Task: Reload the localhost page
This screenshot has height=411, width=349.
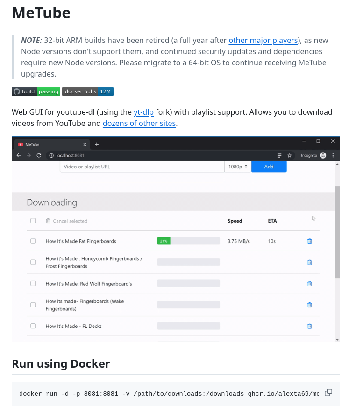Action: click(39, 155)
